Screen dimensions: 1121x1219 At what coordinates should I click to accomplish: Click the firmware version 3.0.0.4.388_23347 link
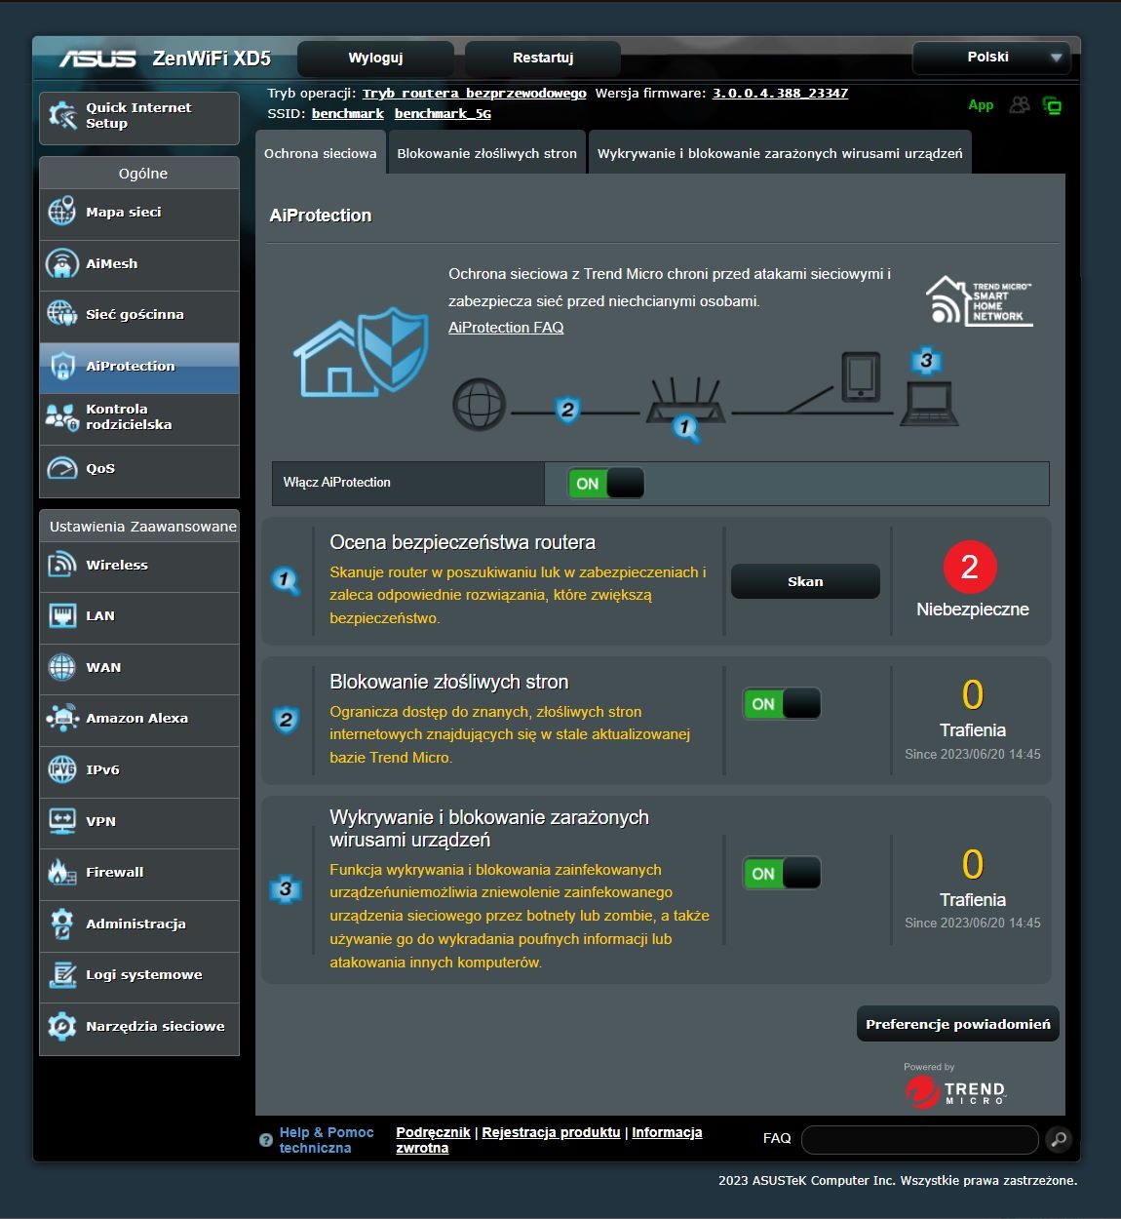tap(780, 94)
